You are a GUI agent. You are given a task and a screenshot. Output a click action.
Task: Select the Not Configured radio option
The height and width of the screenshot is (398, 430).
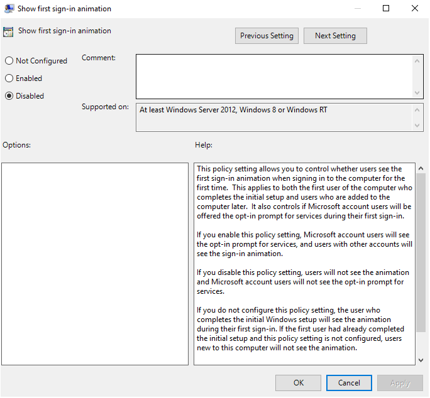click(9, 61)
